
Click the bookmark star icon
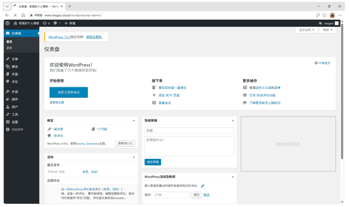(324, 15)
